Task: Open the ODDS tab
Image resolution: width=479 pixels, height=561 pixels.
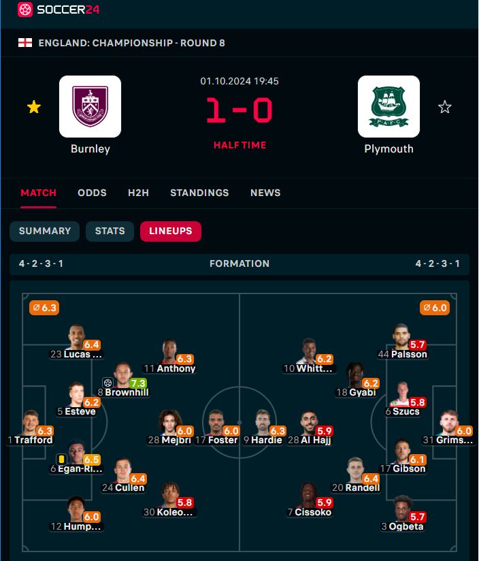Action: [x=92, y=193]
